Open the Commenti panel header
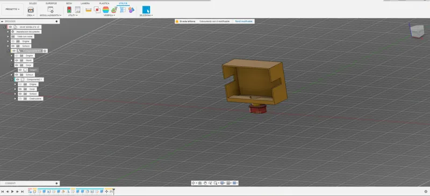 [30, 184]
